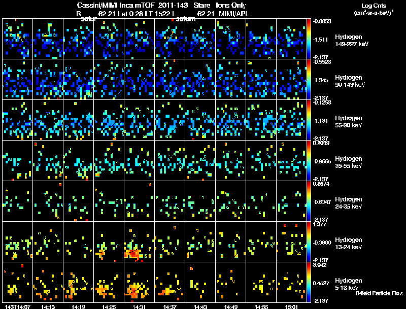Click the Stare label in the title
The image size is (406, 309).
pyautogui.click(x=201, y=5)
